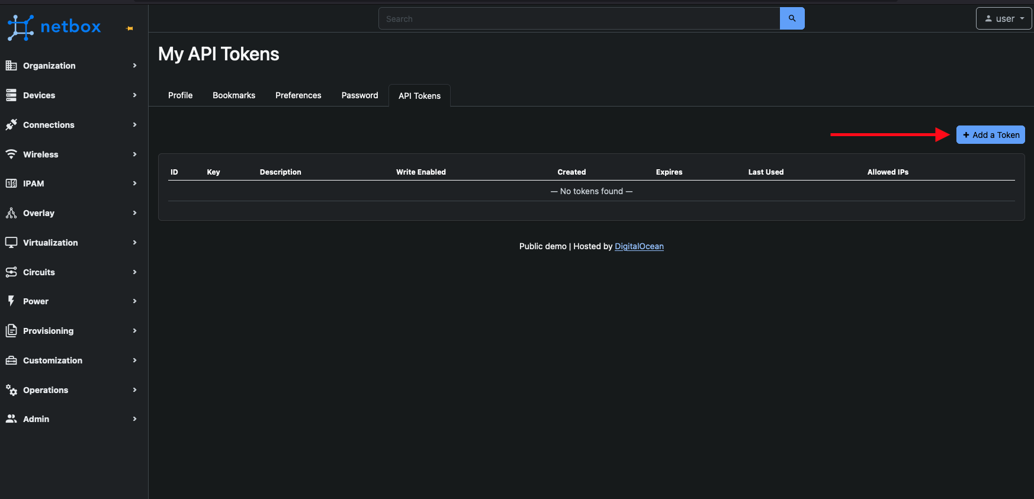Screen dimensions: 1034x499
Task: Expand the Customization menu chevron
Action: tap(135, 360)
